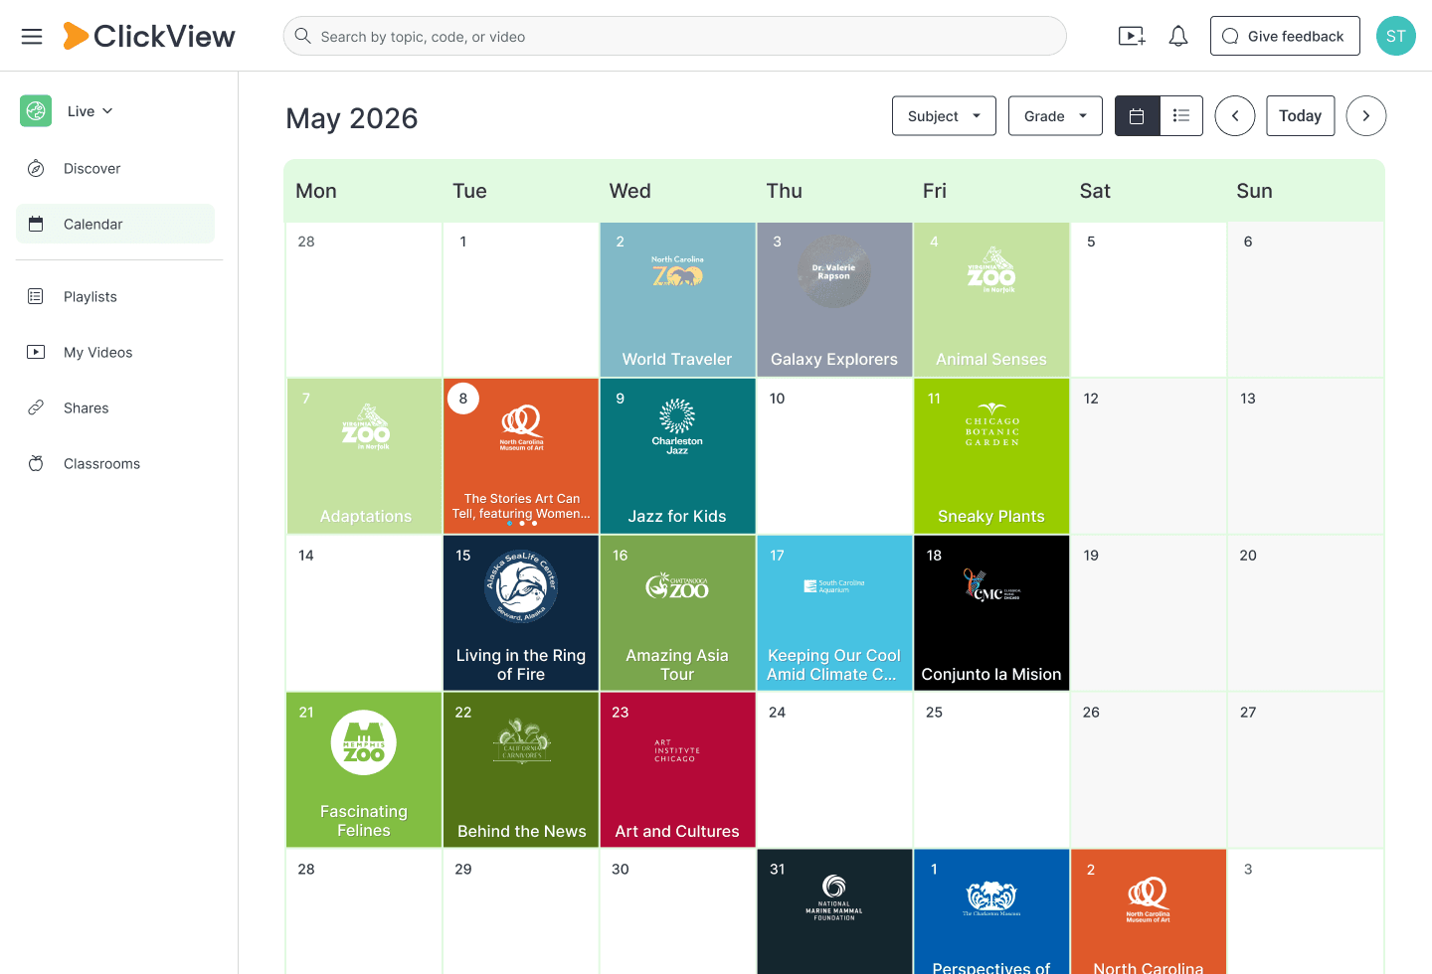
Task: Open the hamburger navigation menu
Action: 32,37
